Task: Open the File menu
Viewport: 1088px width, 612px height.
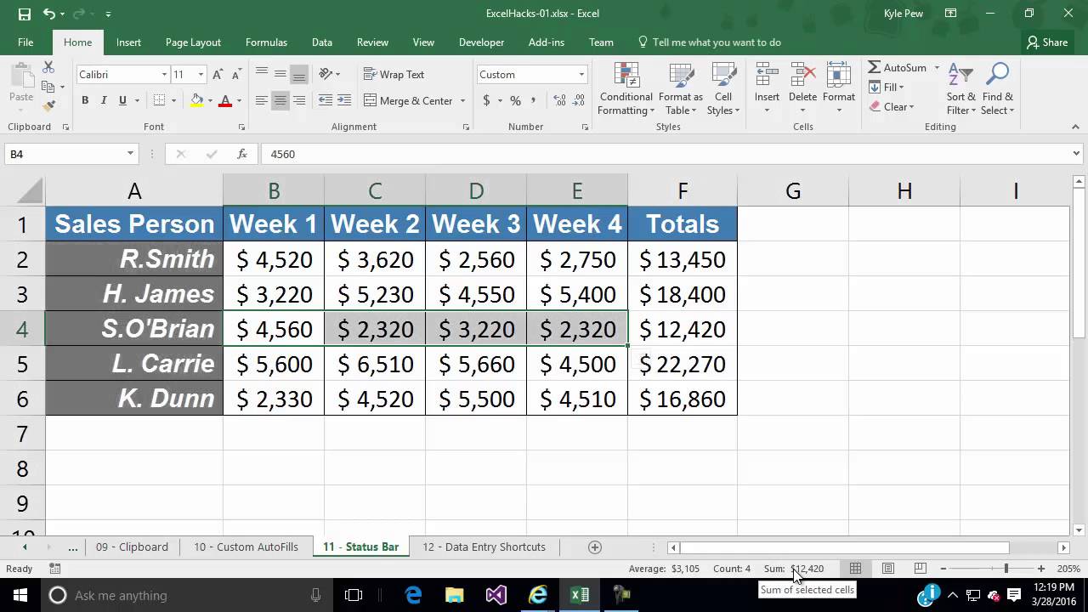Action: pyautogui.click(x=25, y=42)
